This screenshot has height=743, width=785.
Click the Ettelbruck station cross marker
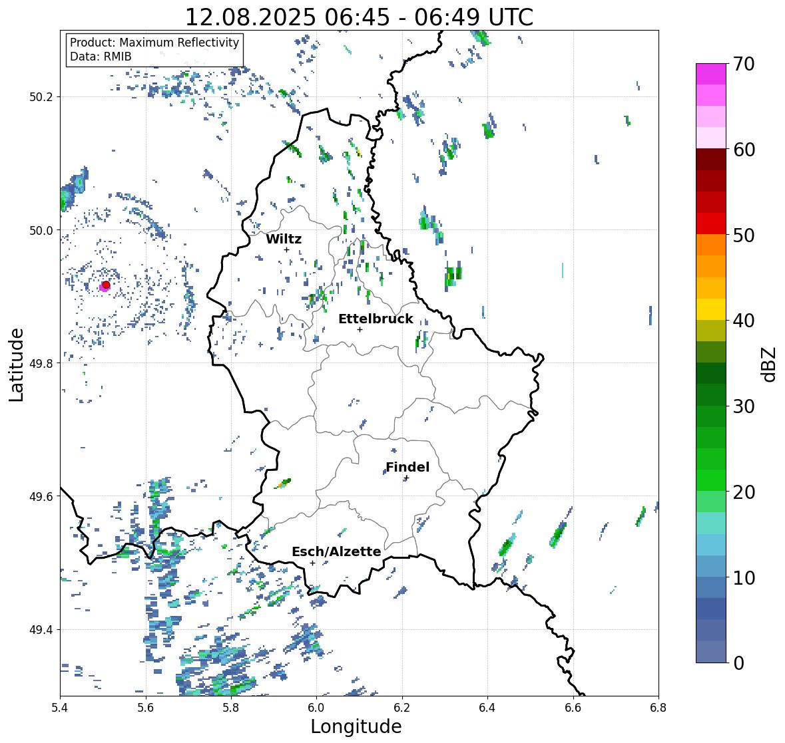[x=360, y=329]
